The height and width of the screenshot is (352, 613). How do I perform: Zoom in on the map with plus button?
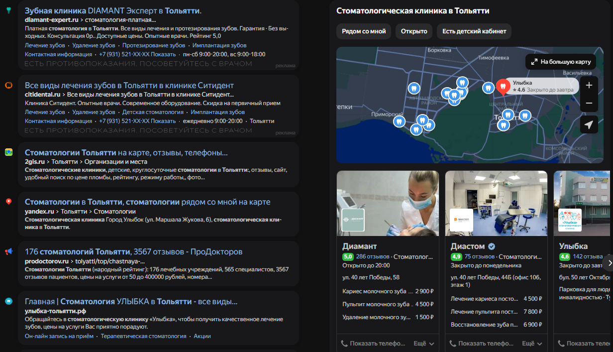coord(589,85)
